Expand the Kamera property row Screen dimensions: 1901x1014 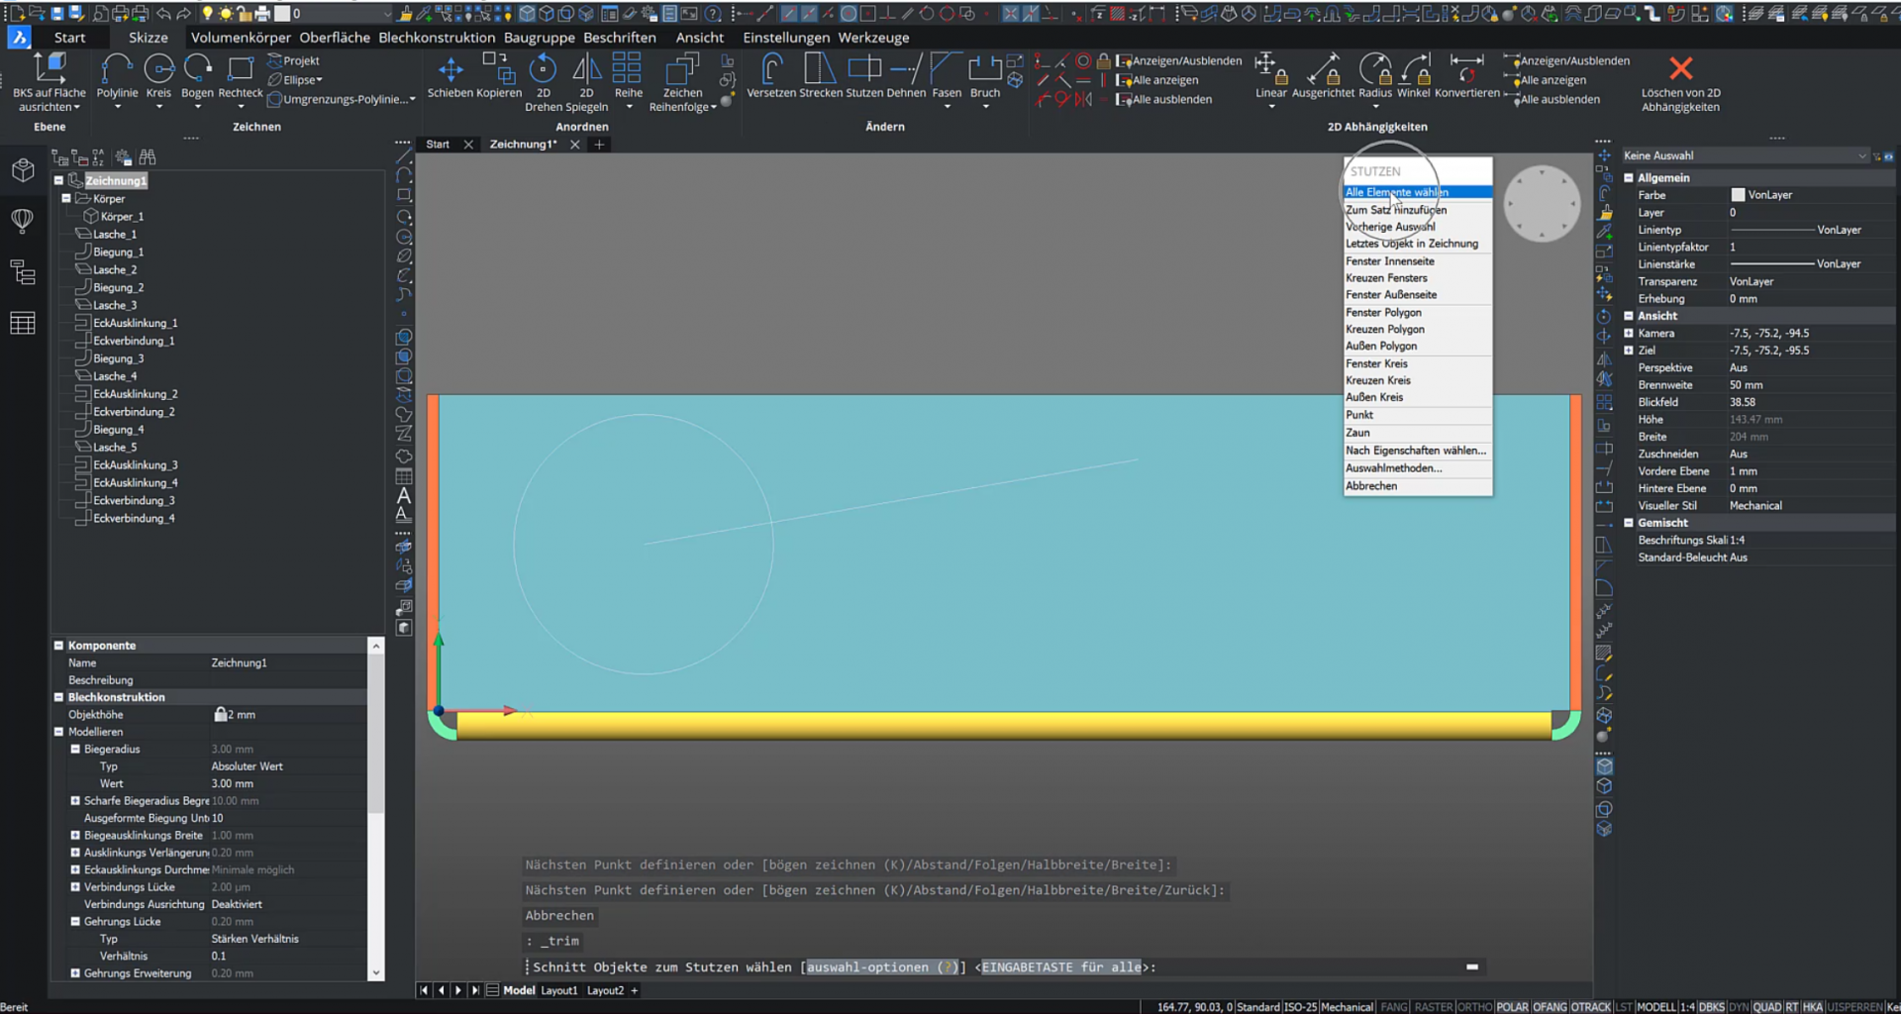pyautogui.click(x=1629, y=334)
